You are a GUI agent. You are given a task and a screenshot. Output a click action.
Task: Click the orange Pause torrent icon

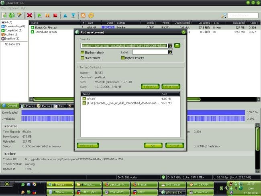[47, 15]
